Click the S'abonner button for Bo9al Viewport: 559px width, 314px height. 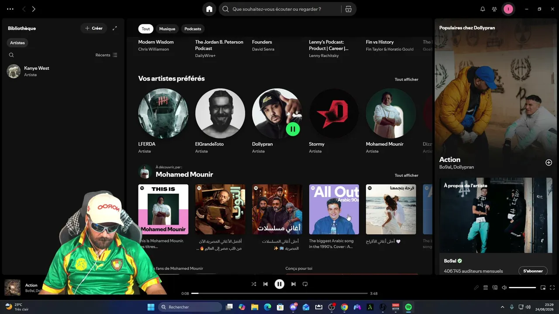[x=533, y=271]
